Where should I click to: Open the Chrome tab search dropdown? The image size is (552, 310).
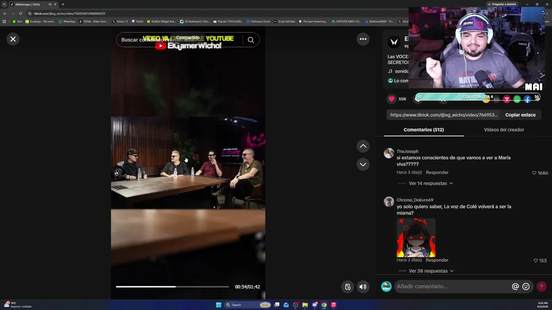click(4, 4)
